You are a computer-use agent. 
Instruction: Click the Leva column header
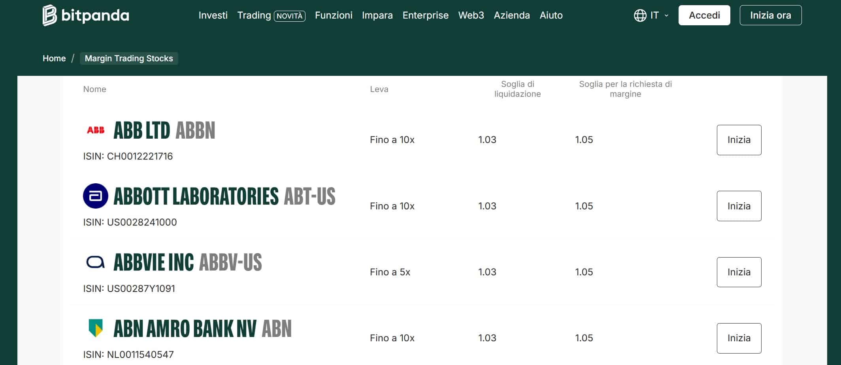point(379,89)
